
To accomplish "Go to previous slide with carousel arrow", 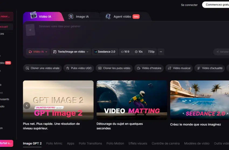I will tap(27, 106).
